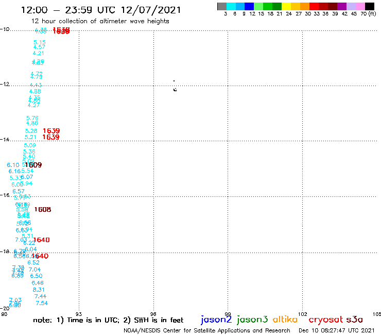381x335 pixels.
Task: Click the wave height value 5.28
Action: point(31,131)
